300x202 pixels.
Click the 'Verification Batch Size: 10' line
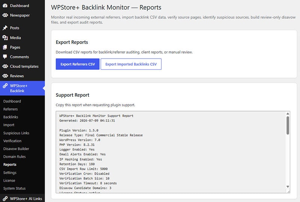coord(84,178)
